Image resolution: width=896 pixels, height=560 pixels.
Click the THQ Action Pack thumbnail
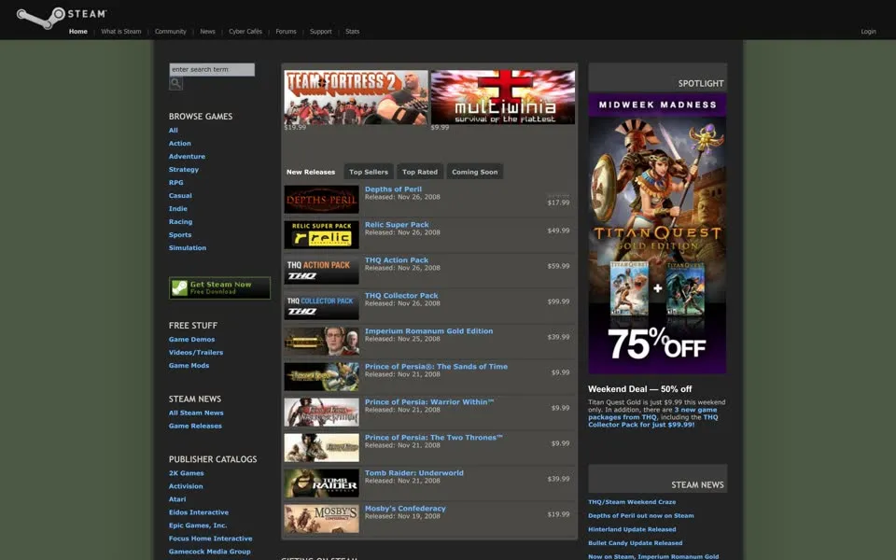coord(322,271)
